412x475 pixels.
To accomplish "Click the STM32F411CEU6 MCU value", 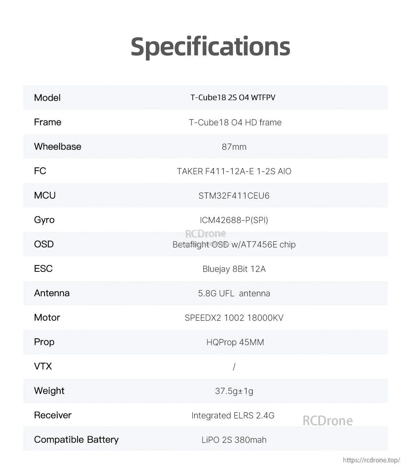I will 234,196.
